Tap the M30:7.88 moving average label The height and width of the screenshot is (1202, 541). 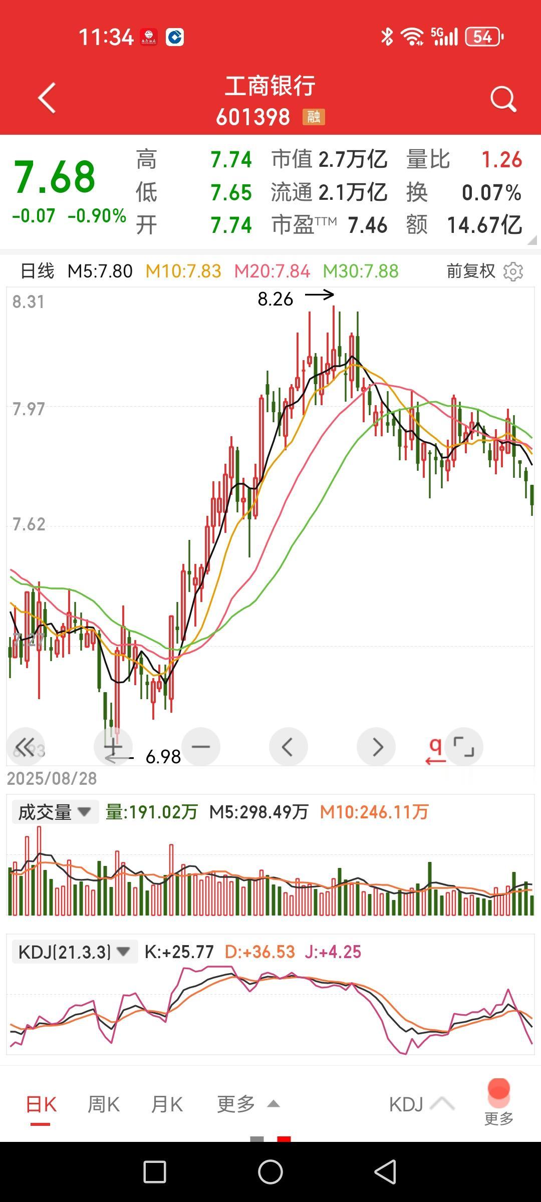361,271
